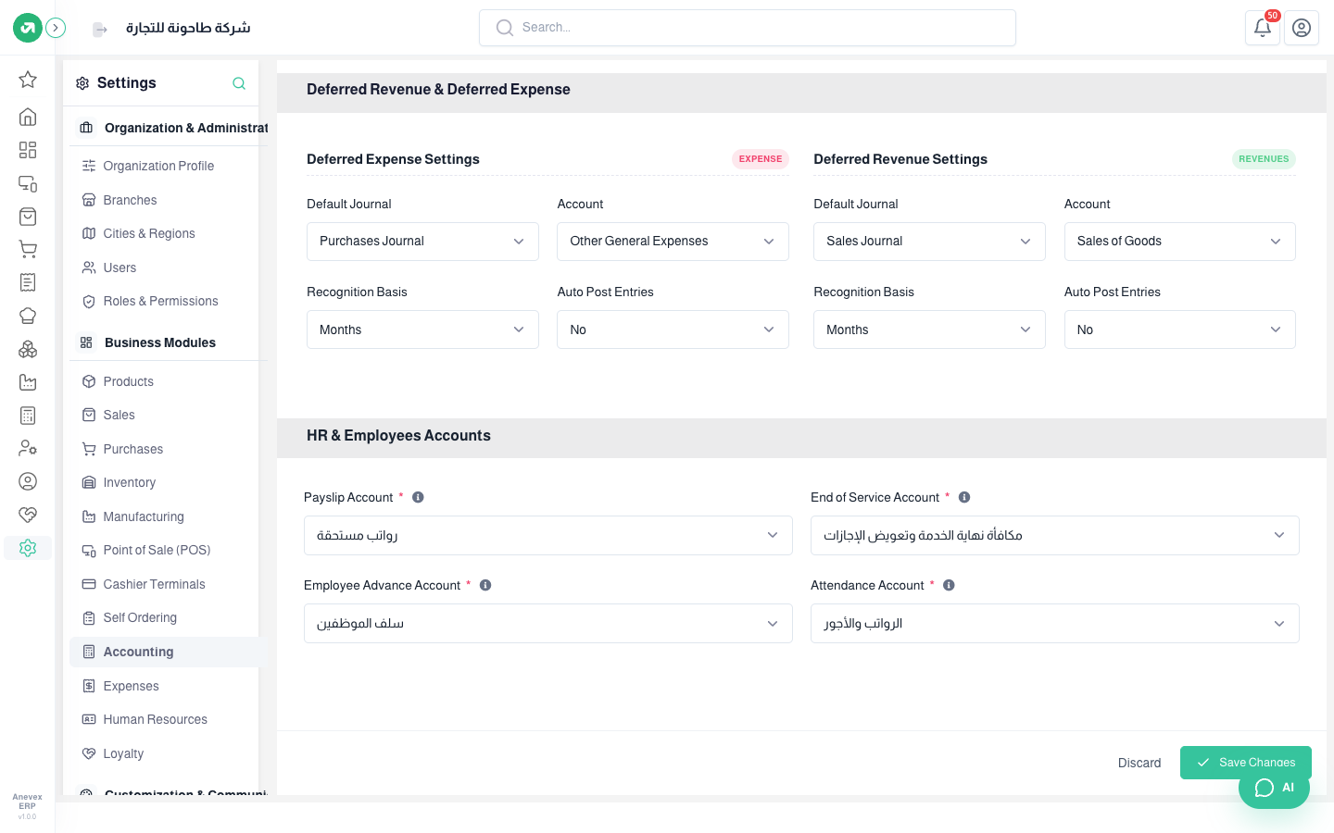Viewport: 1334px width, 833px height.
Task: Open the Attendance Account dropdown
Action: [1054, 623]
